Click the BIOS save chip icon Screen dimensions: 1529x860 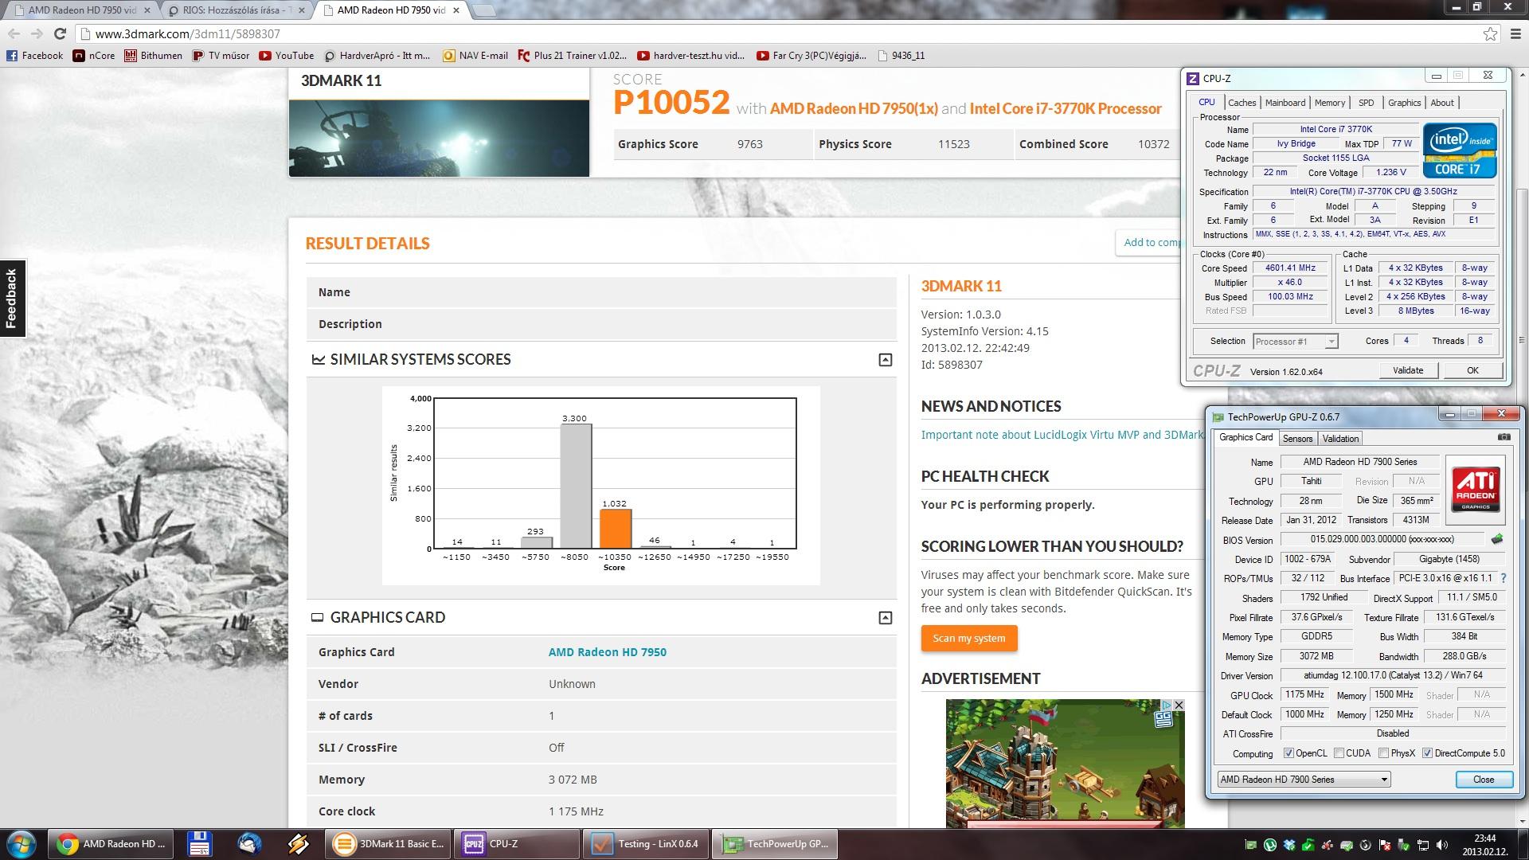point(1497,539)
